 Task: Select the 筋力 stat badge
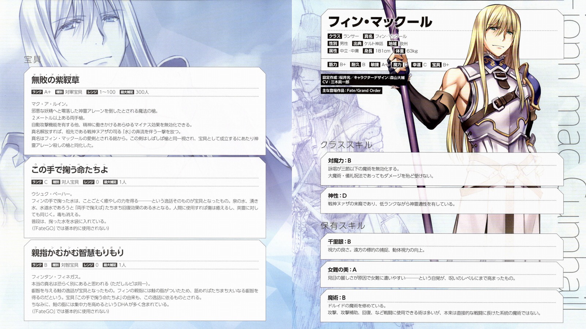point(333,65)
